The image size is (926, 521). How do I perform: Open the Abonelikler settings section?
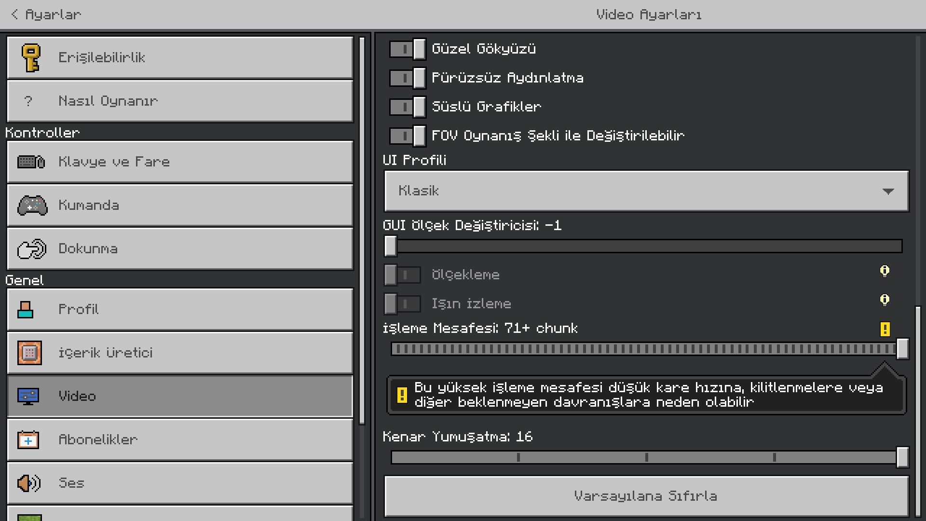point(180,440)
